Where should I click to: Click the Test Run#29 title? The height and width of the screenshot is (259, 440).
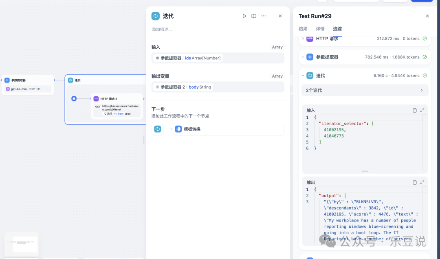315,16
